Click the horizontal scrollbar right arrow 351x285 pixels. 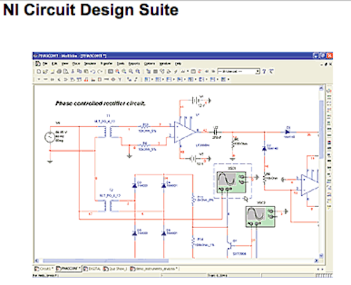click(x=316, y=260)
